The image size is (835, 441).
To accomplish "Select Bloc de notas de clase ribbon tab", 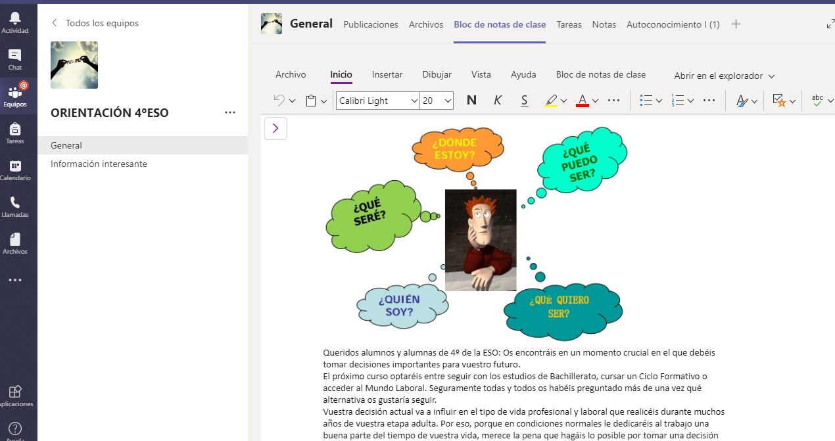I will click(601, 75).
